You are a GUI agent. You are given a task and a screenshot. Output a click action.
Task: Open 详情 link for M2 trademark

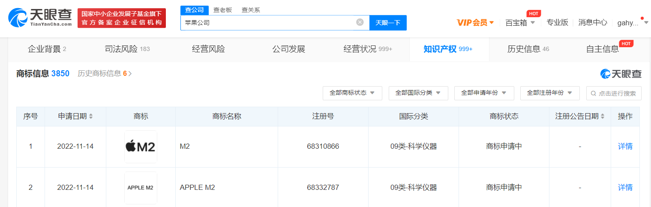coord(625,147)
